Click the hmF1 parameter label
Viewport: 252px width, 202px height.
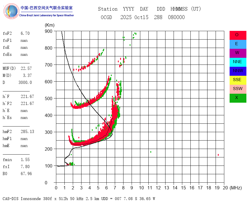click(x=7, y=139)
